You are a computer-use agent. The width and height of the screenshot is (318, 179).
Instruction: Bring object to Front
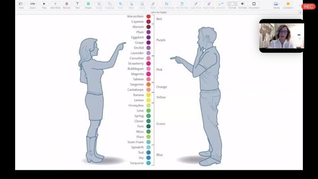tap(120, 4)
